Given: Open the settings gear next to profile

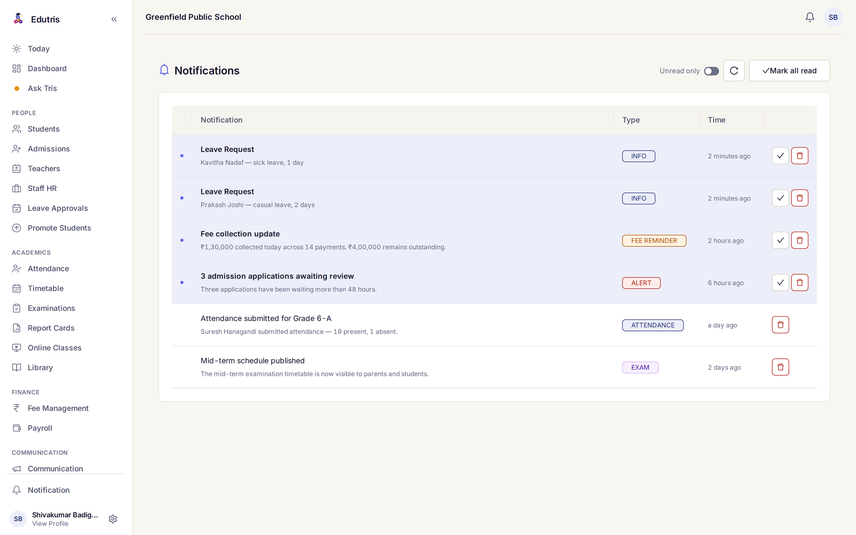Looking at the screenshot, I should click(x=113, y=519).
